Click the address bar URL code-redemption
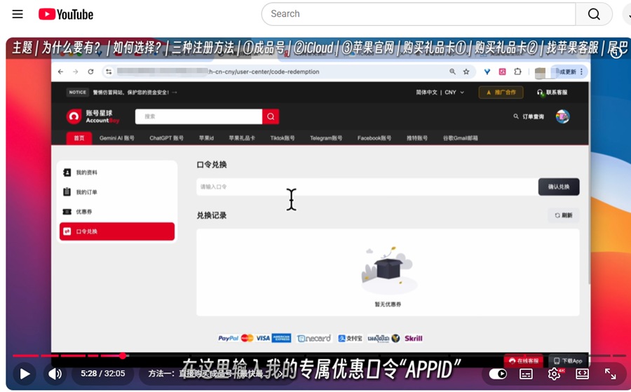631x392 pixels. pyautogui.click(x=264, y=72)
